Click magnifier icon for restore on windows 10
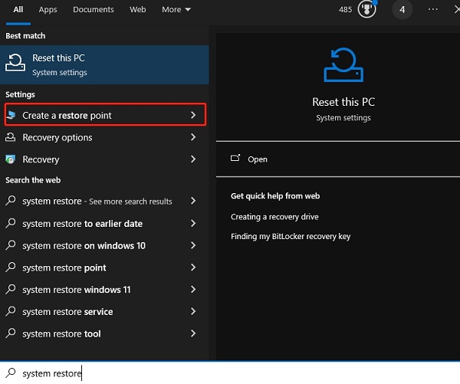This screenshot has height=384, width=460. coord(11,245)
